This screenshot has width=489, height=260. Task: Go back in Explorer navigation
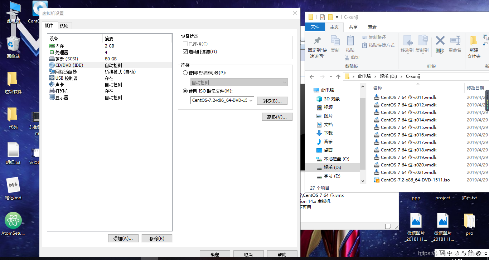(312, 76)
